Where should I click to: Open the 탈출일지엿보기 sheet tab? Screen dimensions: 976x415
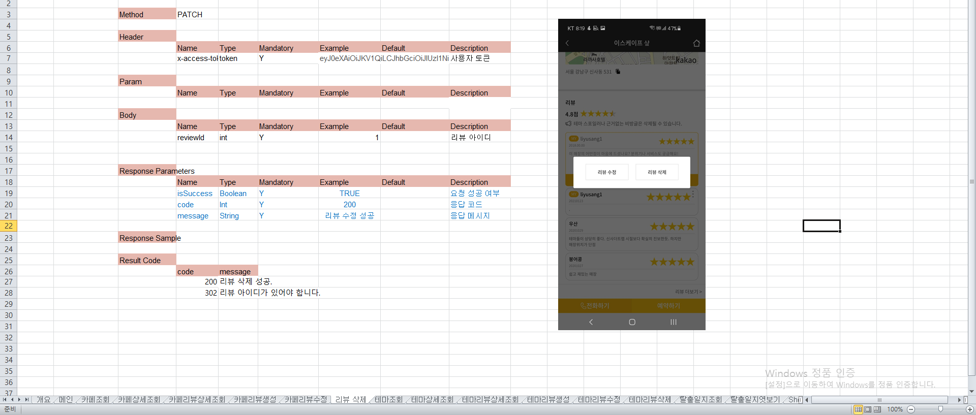coord(755,400)
